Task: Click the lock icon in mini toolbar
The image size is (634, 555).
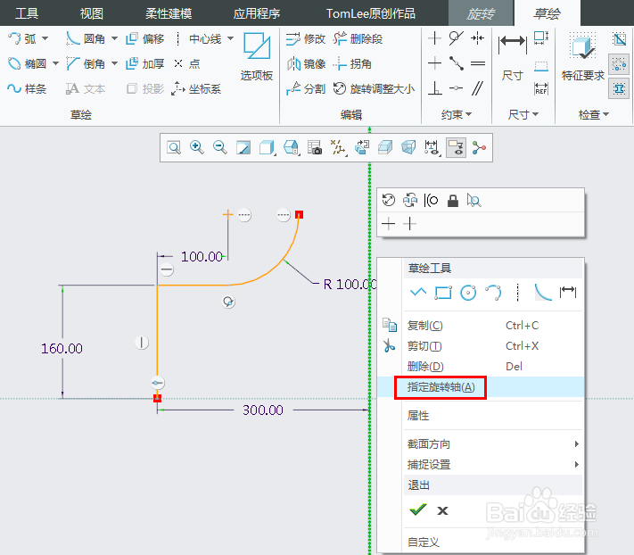Action: (x=453, y=200)
